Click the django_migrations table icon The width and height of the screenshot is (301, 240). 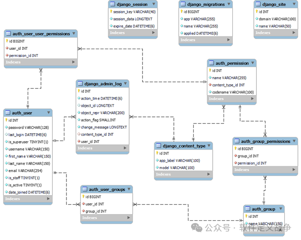(x=183, y=4)
